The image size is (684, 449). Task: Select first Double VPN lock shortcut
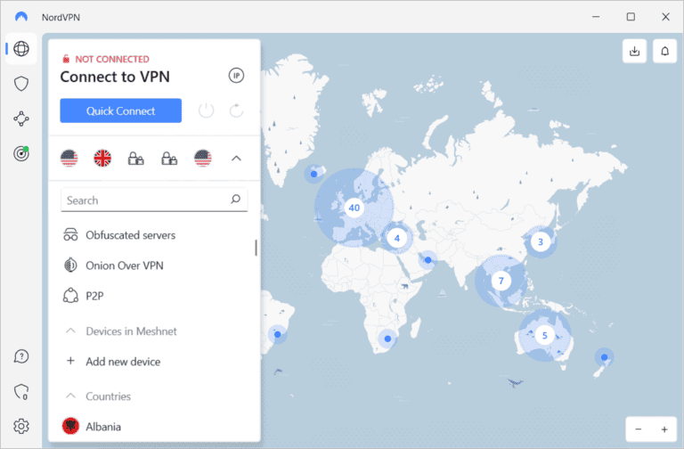[135, 158]
